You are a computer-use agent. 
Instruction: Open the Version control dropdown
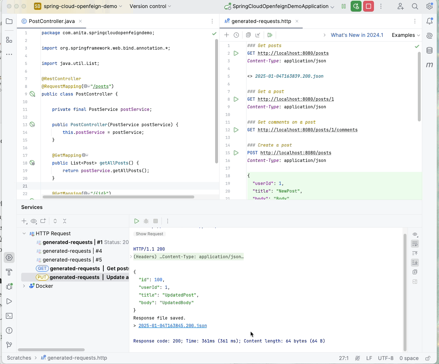tap(150, 6)
